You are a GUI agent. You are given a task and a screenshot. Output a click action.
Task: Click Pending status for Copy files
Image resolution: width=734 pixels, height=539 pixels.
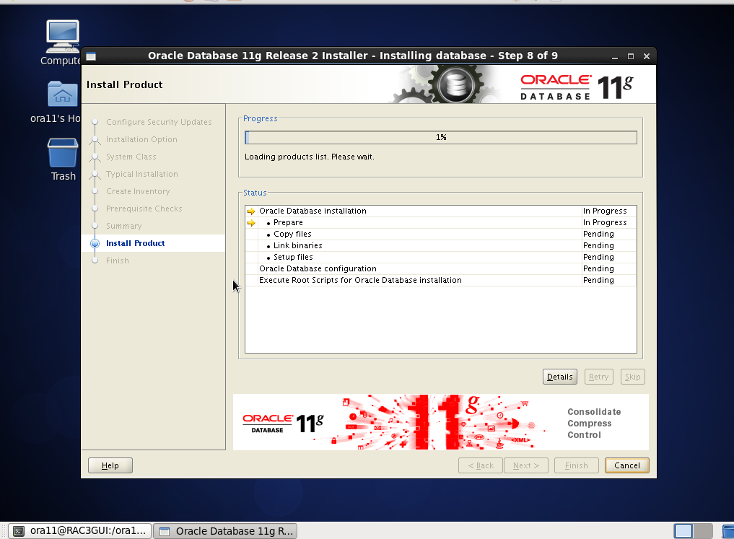598,234
